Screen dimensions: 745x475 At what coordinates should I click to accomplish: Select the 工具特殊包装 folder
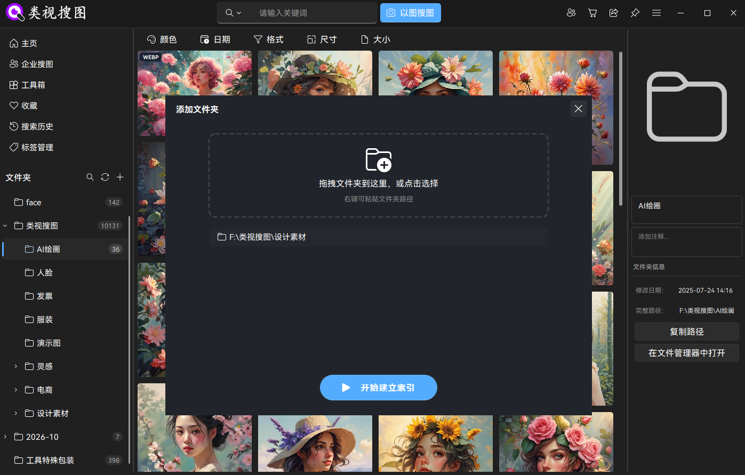point(64,460)
